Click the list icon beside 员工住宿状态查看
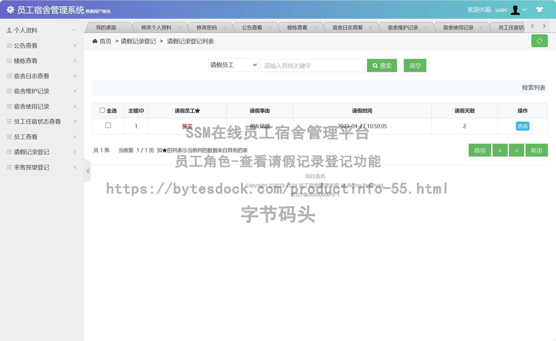The image size is (556, 341). [x=9, y=122]
